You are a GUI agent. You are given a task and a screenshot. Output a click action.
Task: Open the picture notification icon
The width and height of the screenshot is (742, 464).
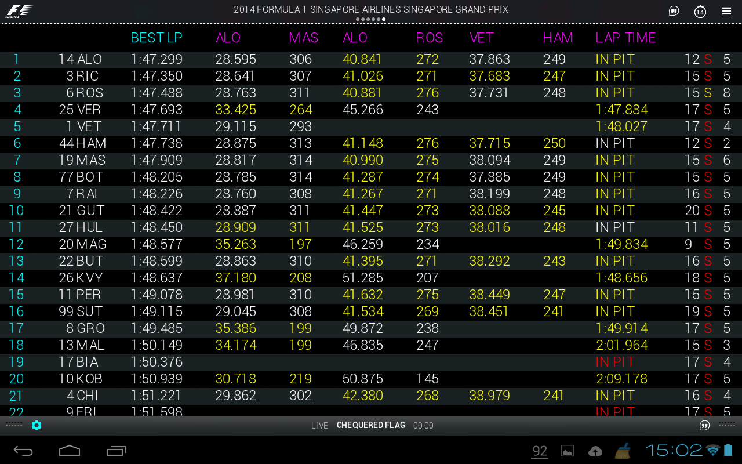(568, 451)
